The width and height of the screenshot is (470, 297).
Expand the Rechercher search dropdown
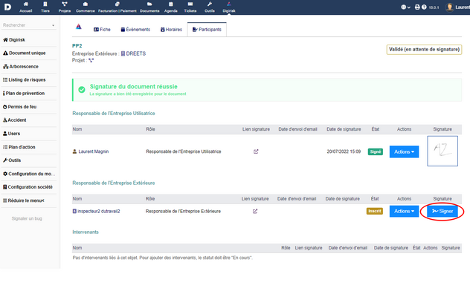[53, 25]
